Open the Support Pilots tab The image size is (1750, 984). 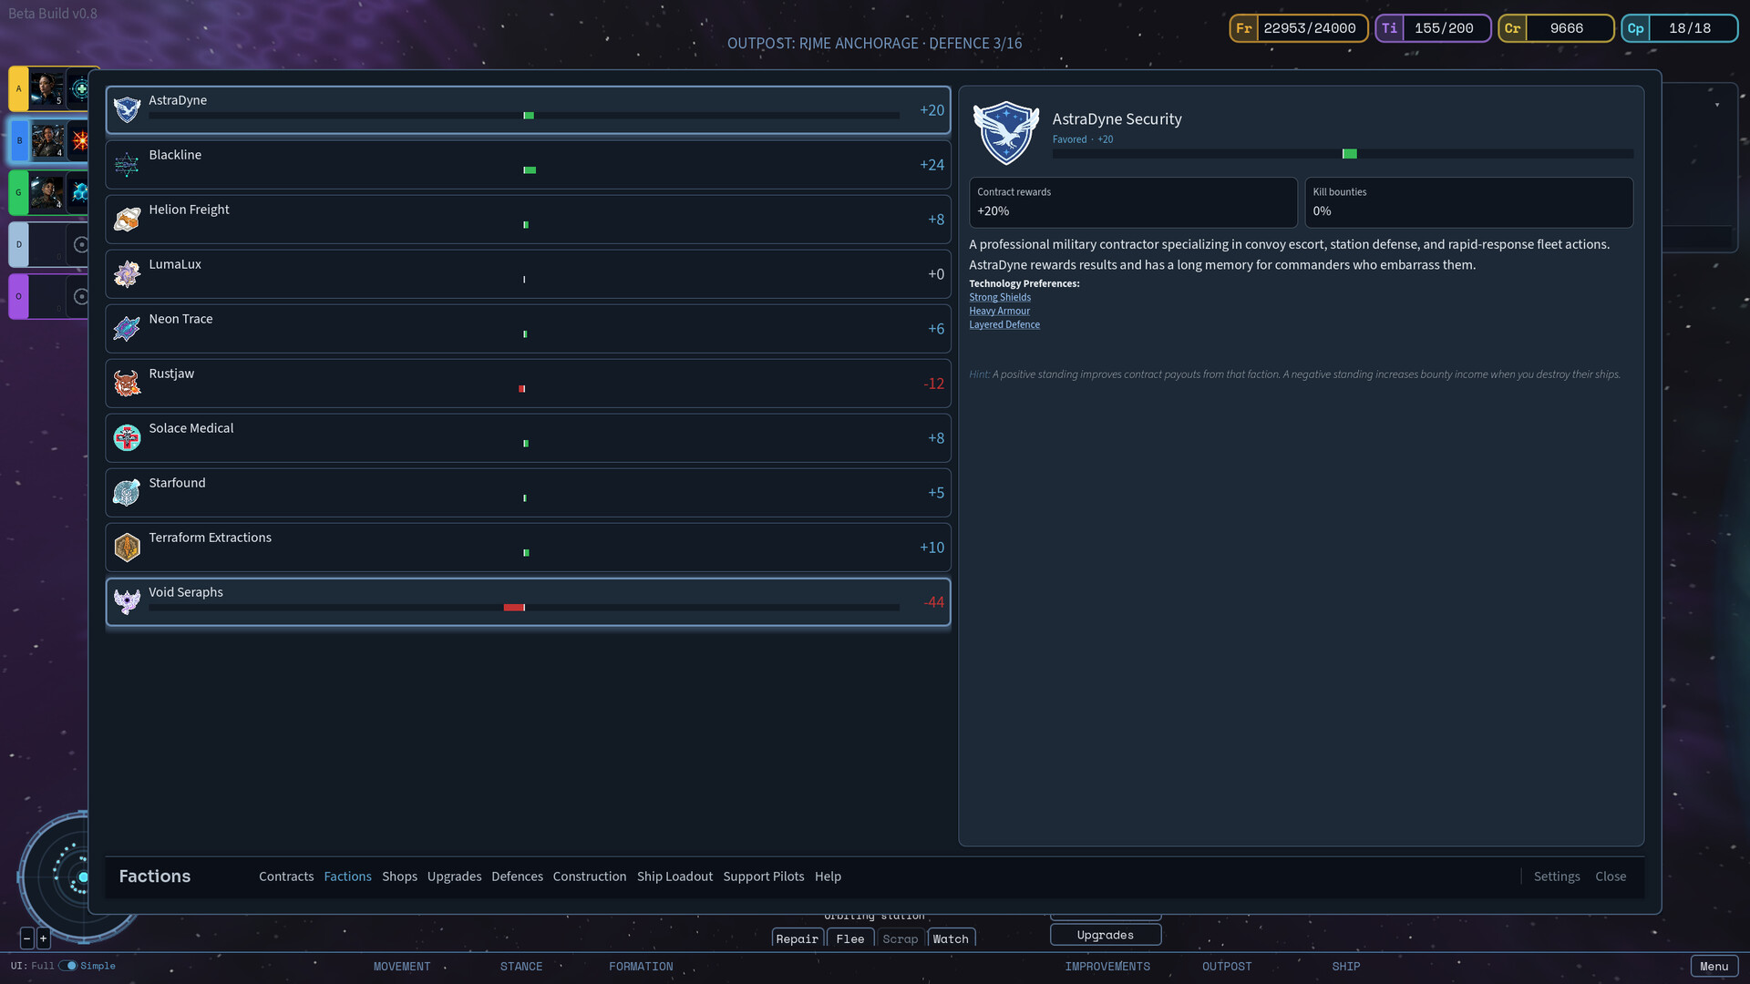[x=764, y=876]
